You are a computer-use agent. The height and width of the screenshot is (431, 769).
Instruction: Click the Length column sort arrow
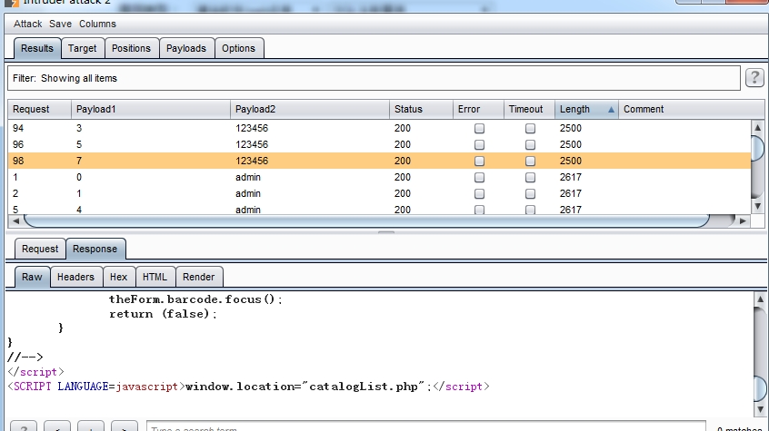pos(611,110)
